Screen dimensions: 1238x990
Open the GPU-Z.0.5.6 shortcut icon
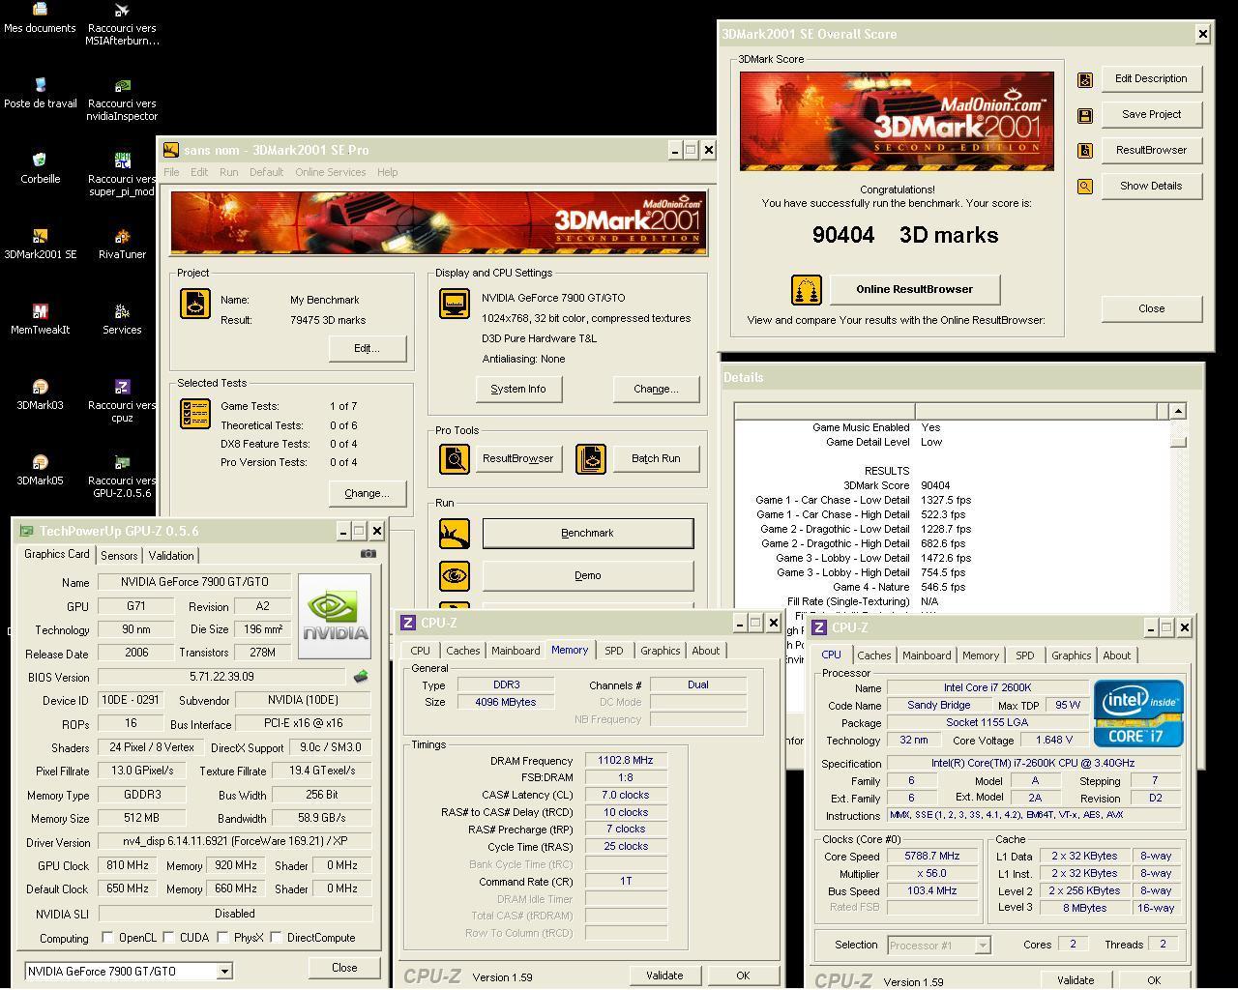coord(122,463)
